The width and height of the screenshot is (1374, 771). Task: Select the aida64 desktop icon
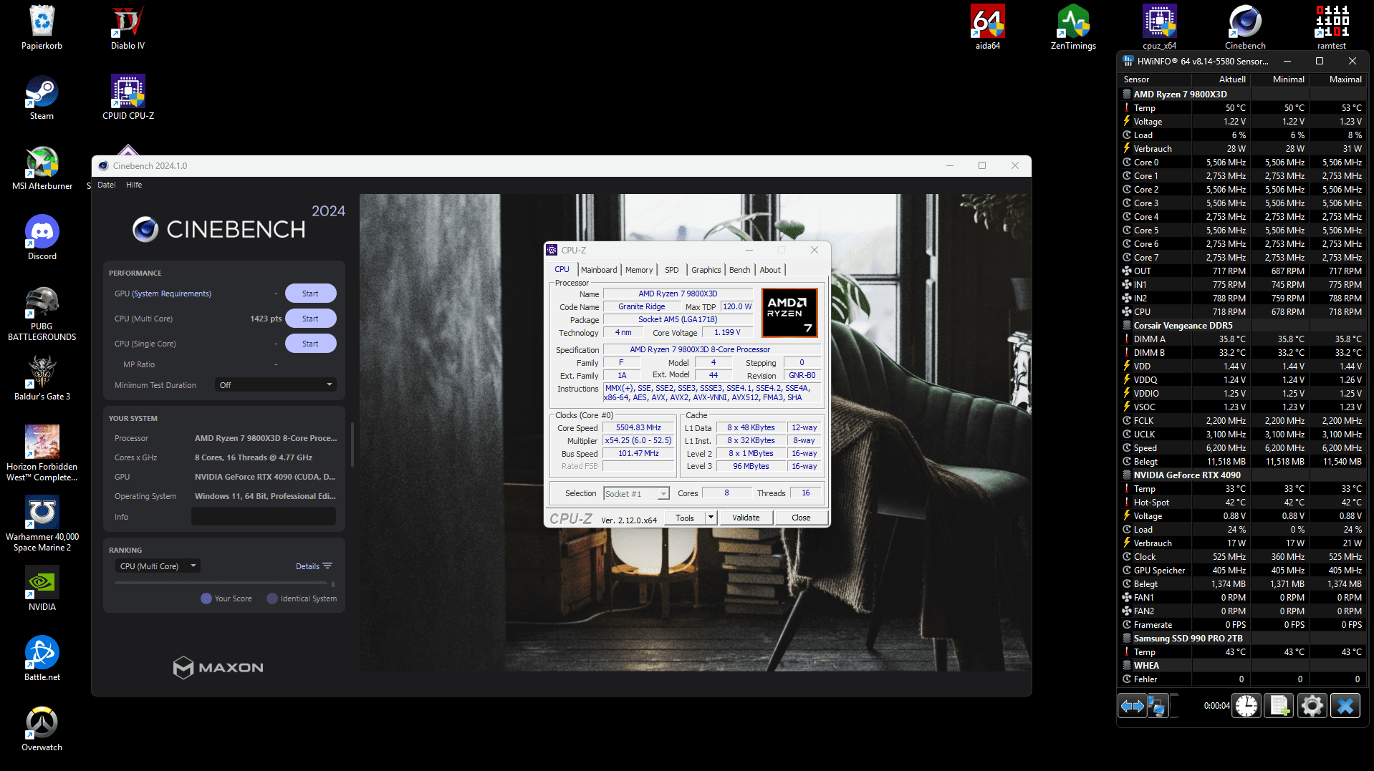click(x=988, y=28)
